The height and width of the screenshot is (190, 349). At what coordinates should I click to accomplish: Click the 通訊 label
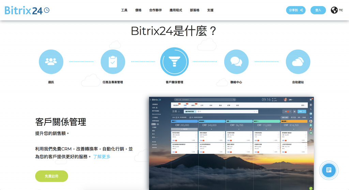(51, 82)
